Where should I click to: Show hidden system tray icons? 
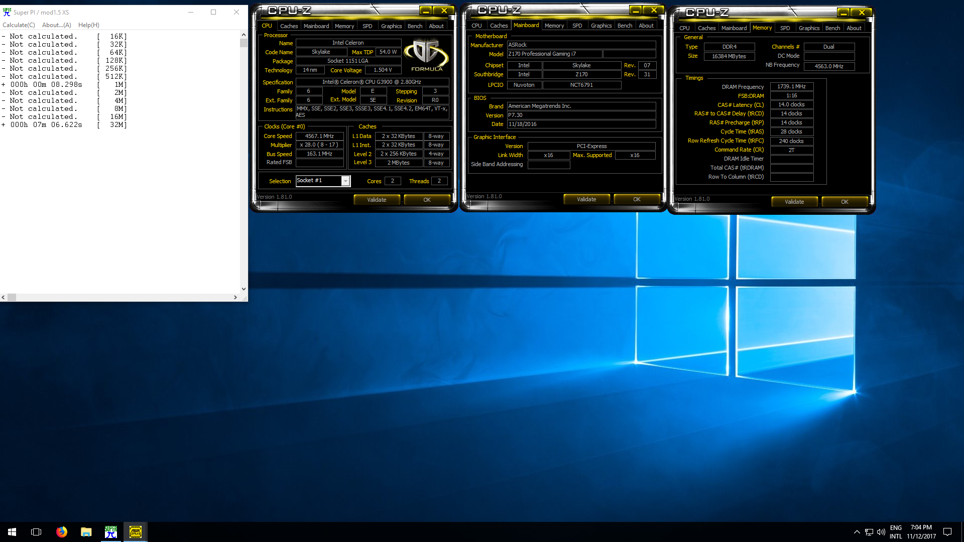pos(857,532)
